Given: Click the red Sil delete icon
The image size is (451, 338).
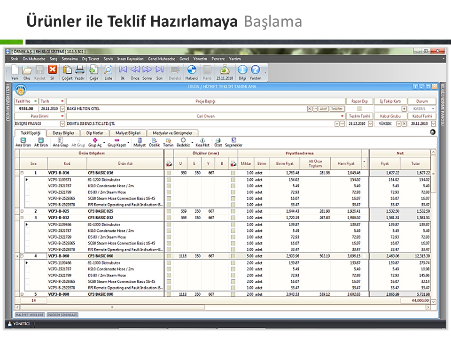Looking at the screenshot, I should [53, 70].
